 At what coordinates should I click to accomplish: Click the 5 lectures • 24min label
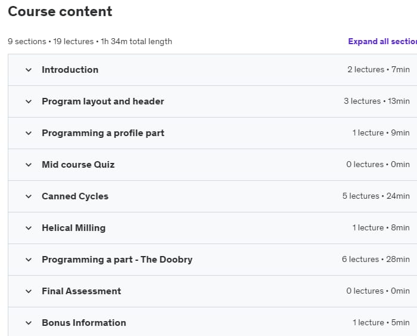[x=376, y=196]
